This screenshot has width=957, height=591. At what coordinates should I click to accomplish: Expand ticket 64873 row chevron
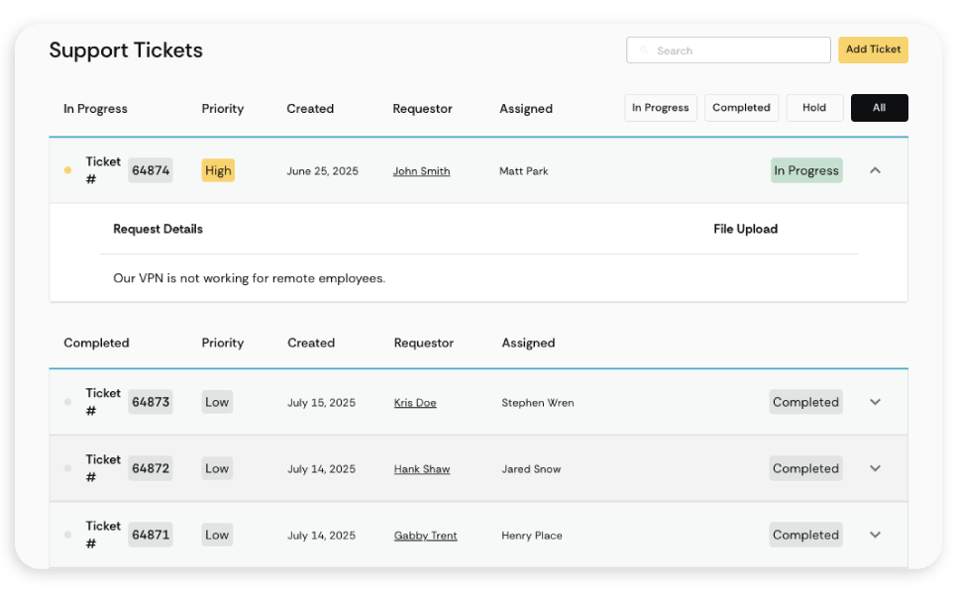(x=875, y=402)
